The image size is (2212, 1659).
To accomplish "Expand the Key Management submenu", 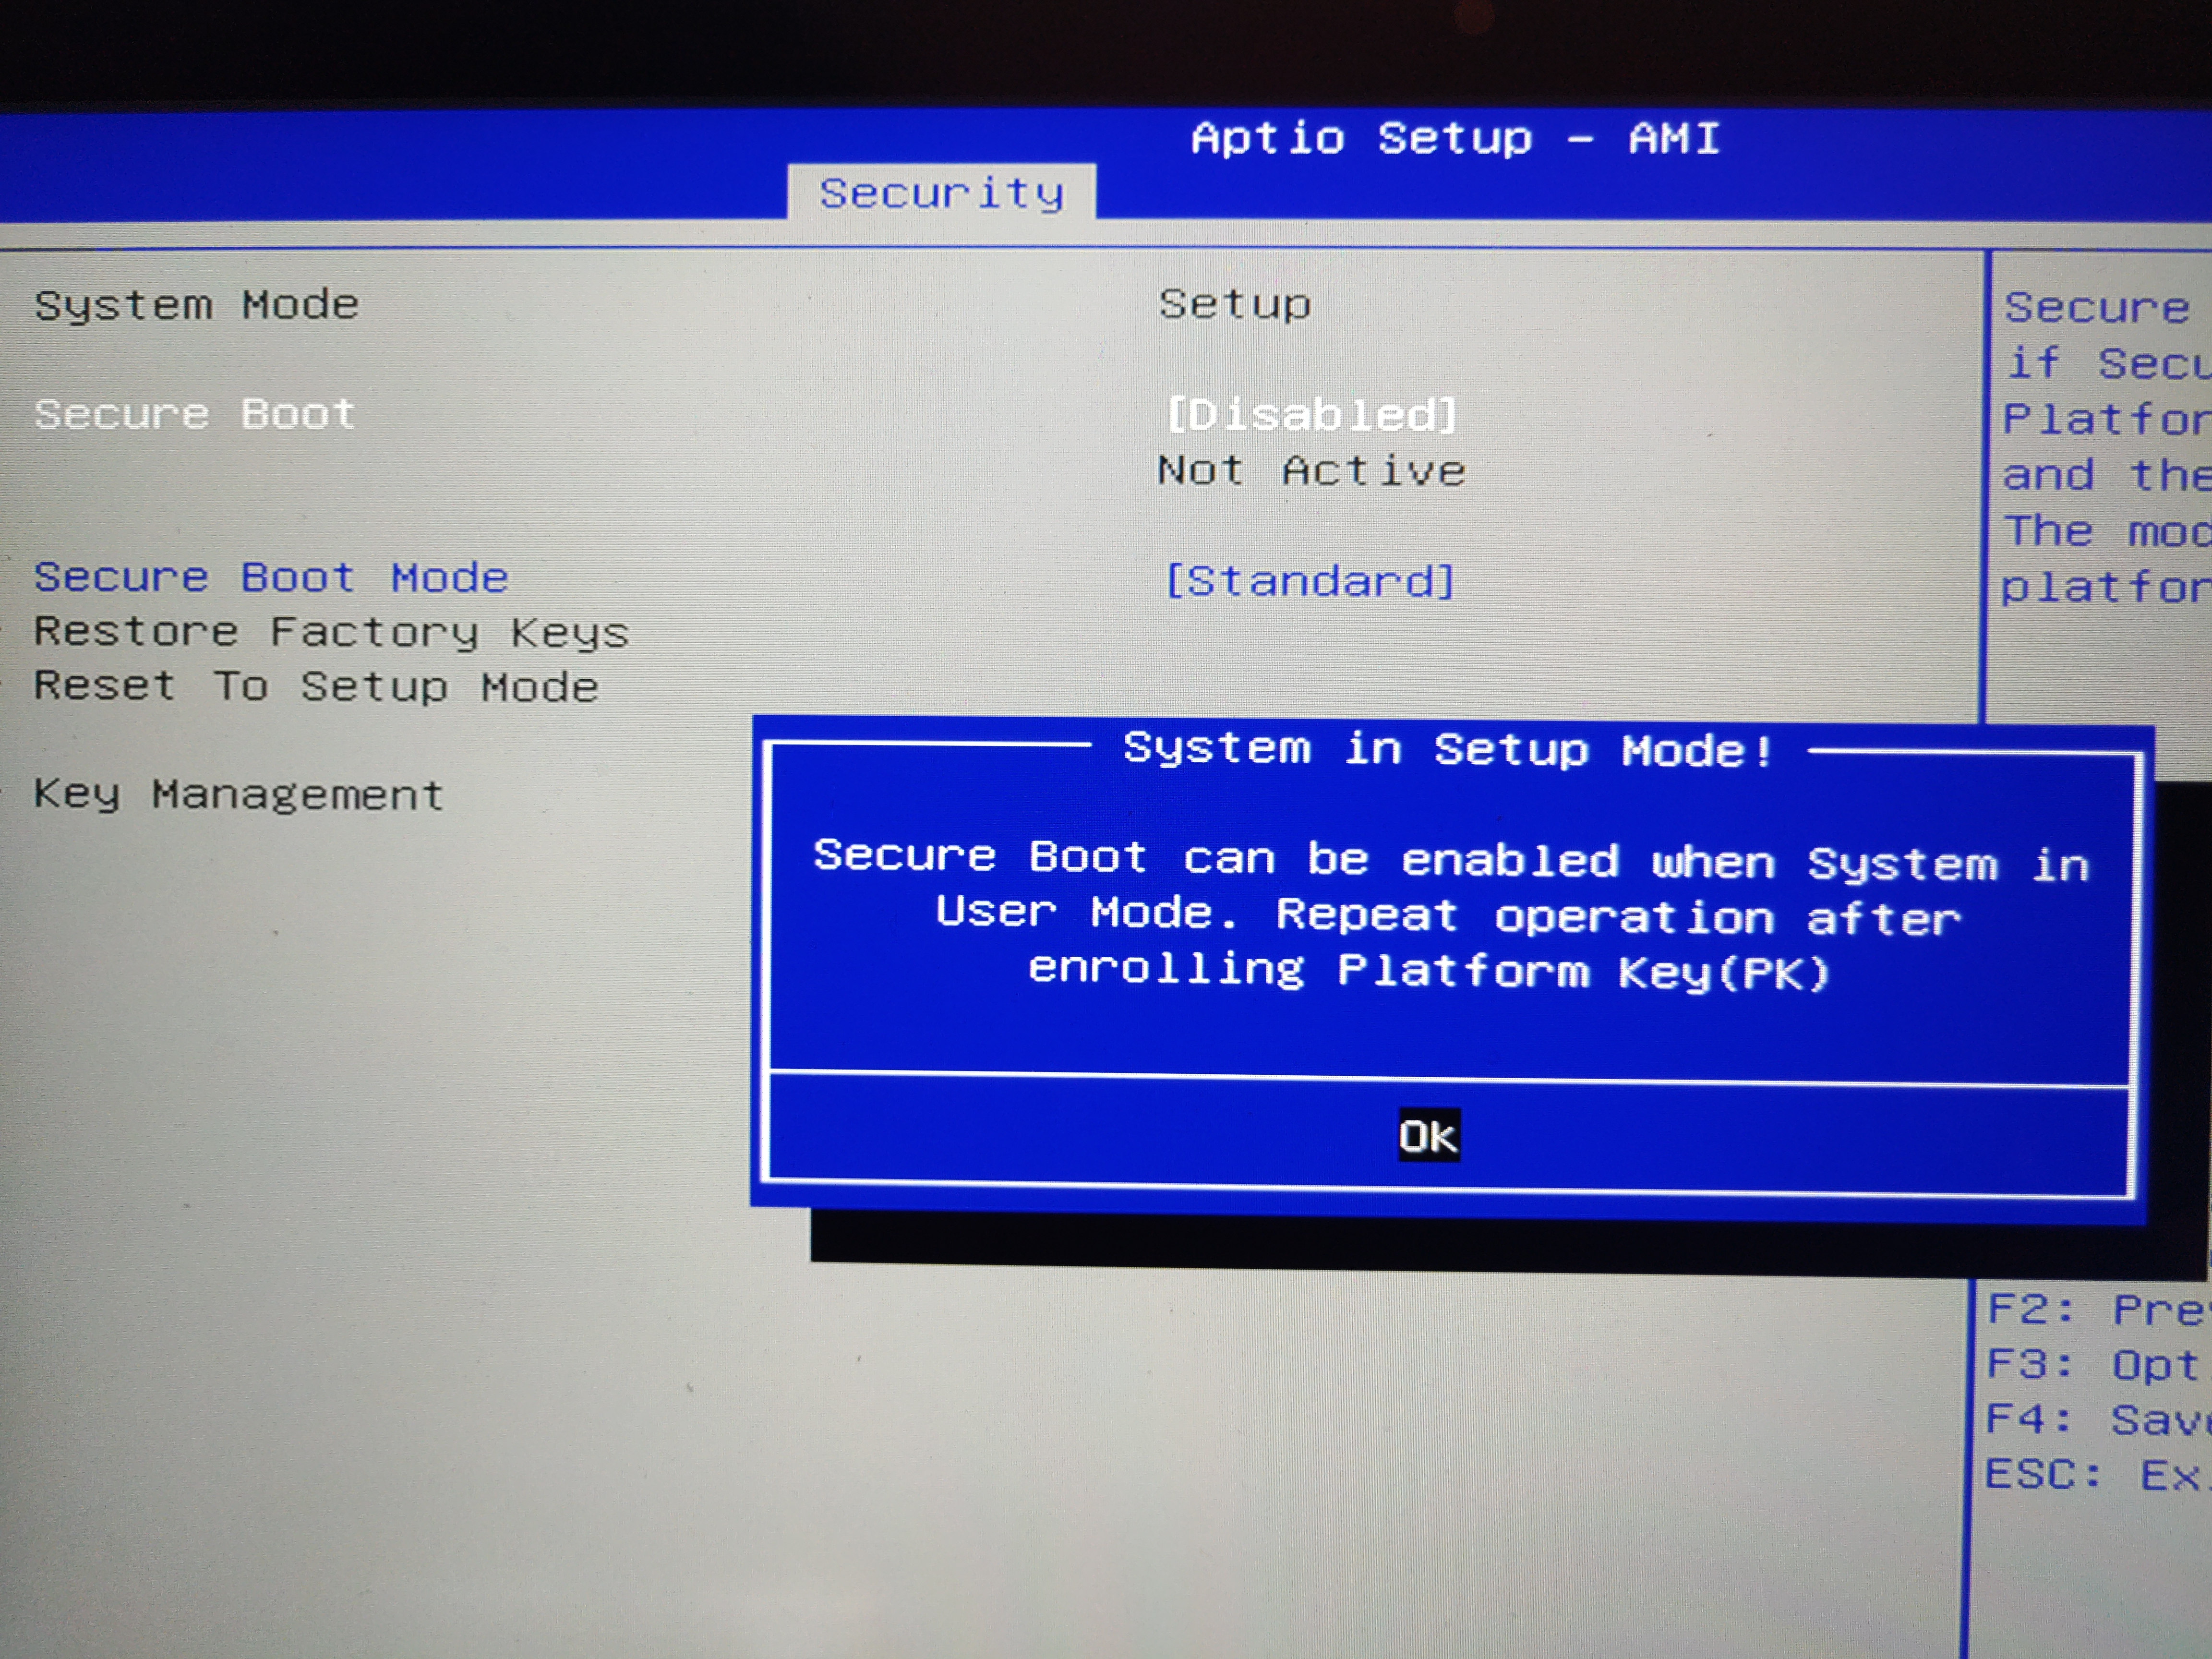I will [x=238, y=794].
